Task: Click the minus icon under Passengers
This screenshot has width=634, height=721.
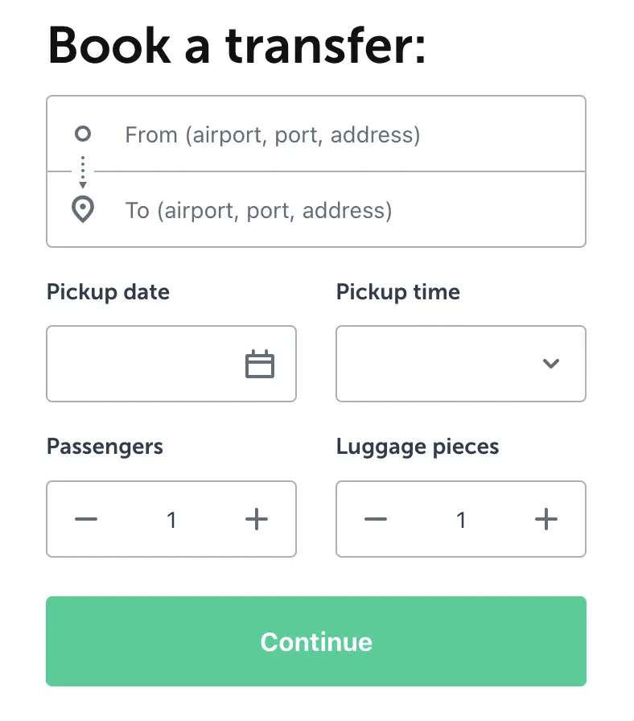Action: click(85, 519)
